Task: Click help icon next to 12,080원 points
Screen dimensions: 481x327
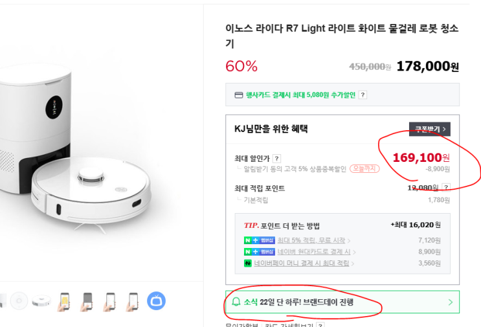Action: pos(445,188)
